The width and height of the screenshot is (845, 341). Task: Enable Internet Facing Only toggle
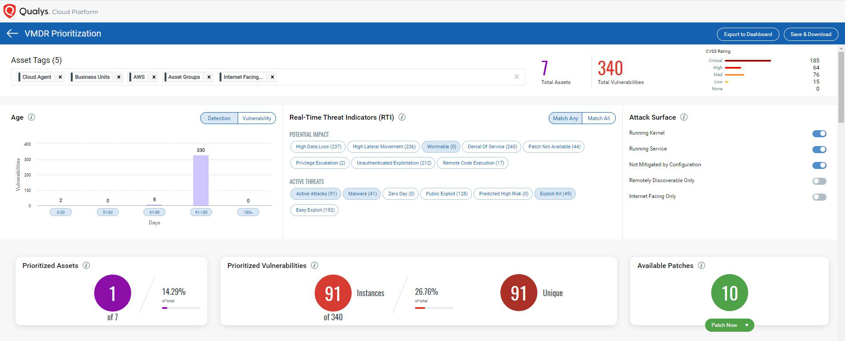(819, 197)
